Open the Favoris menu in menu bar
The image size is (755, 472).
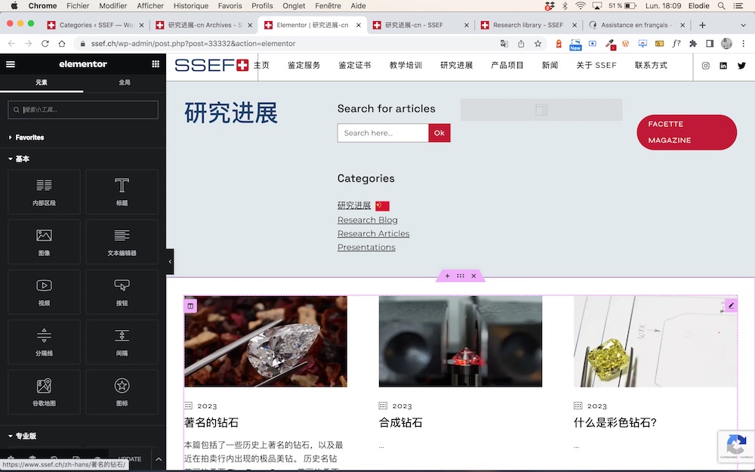(x=230, y=6)
